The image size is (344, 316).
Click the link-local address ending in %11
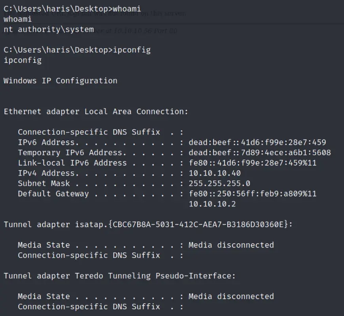point(252,163)
